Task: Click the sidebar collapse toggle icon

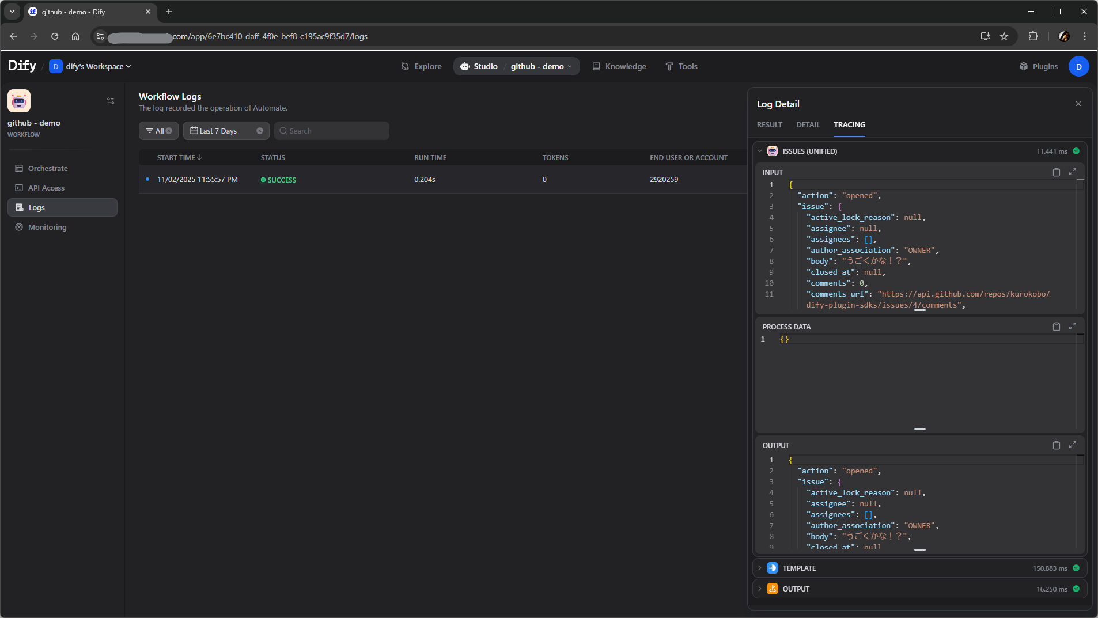Action: 111,101
